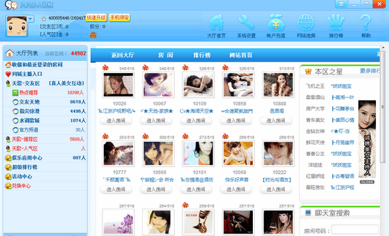Image resolution: width=389 pixels, height=236 pixels.
Task: Click room 10888 thumbnail
Action: pyautogui.click(x=278, y=85)
